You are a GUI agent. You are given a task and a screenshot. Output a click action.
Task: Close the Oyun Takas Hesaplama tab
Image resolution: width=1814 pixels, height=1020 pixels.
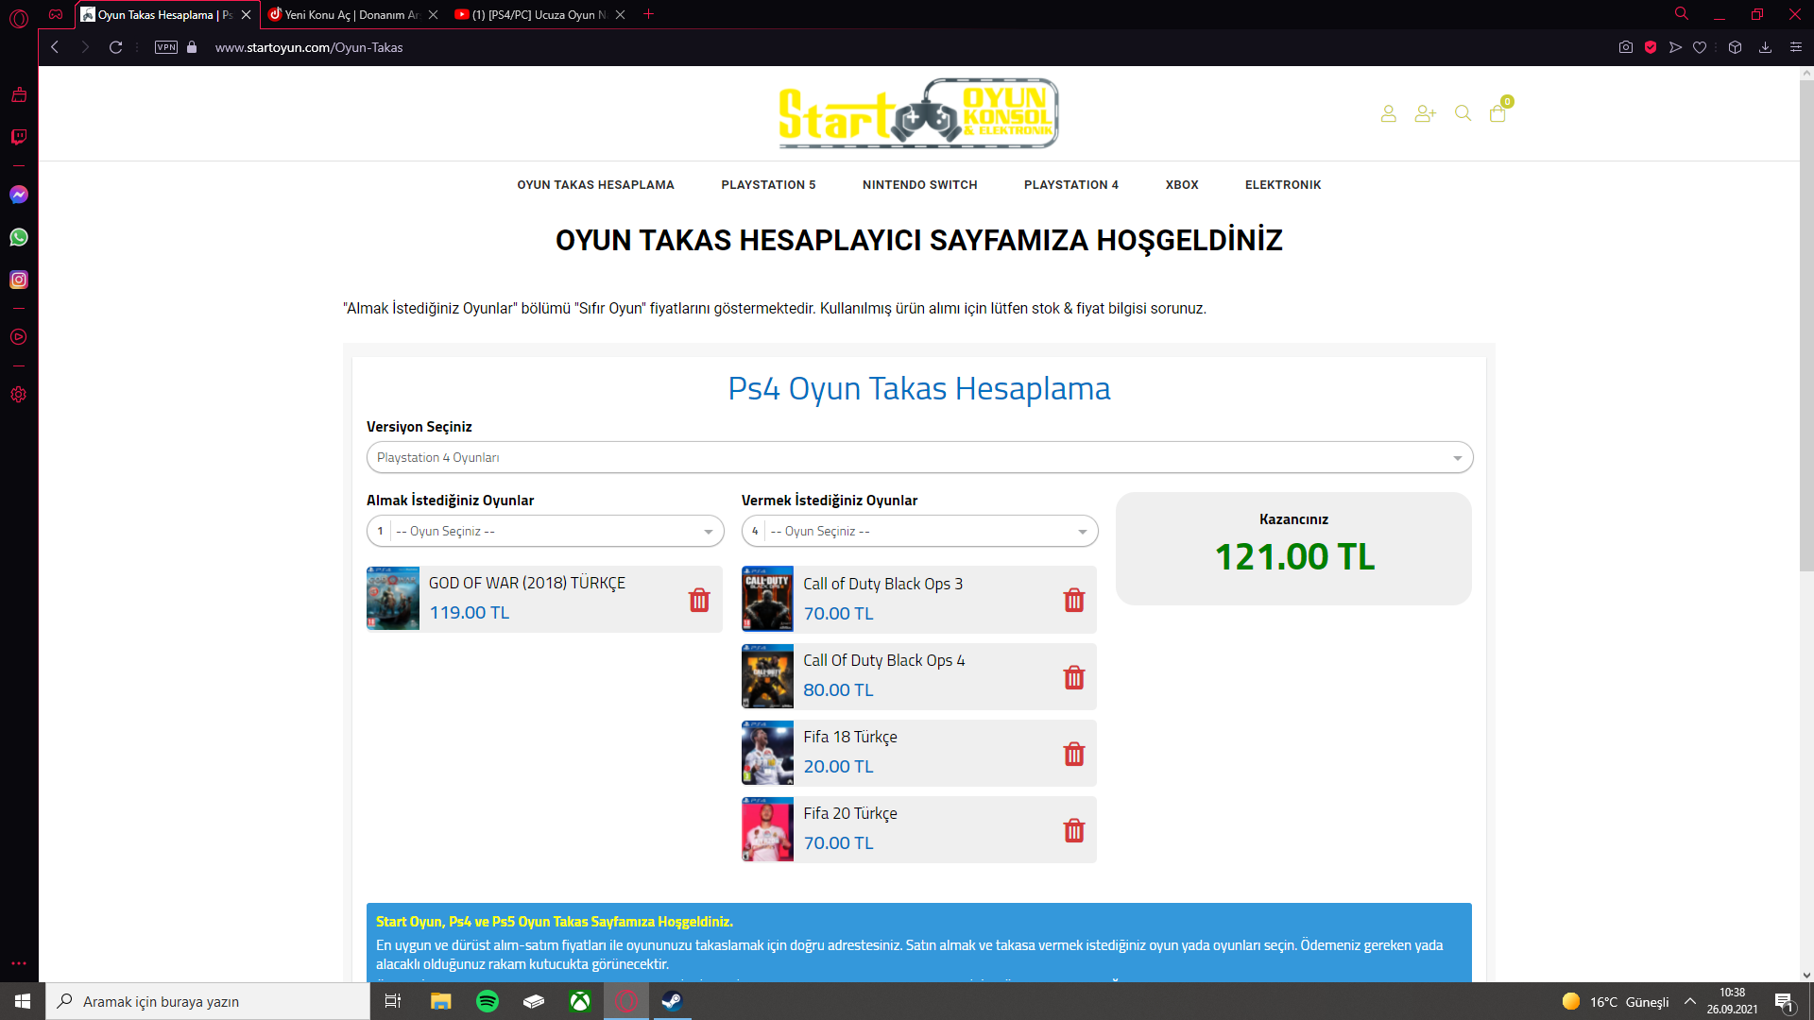coord(247,14)
